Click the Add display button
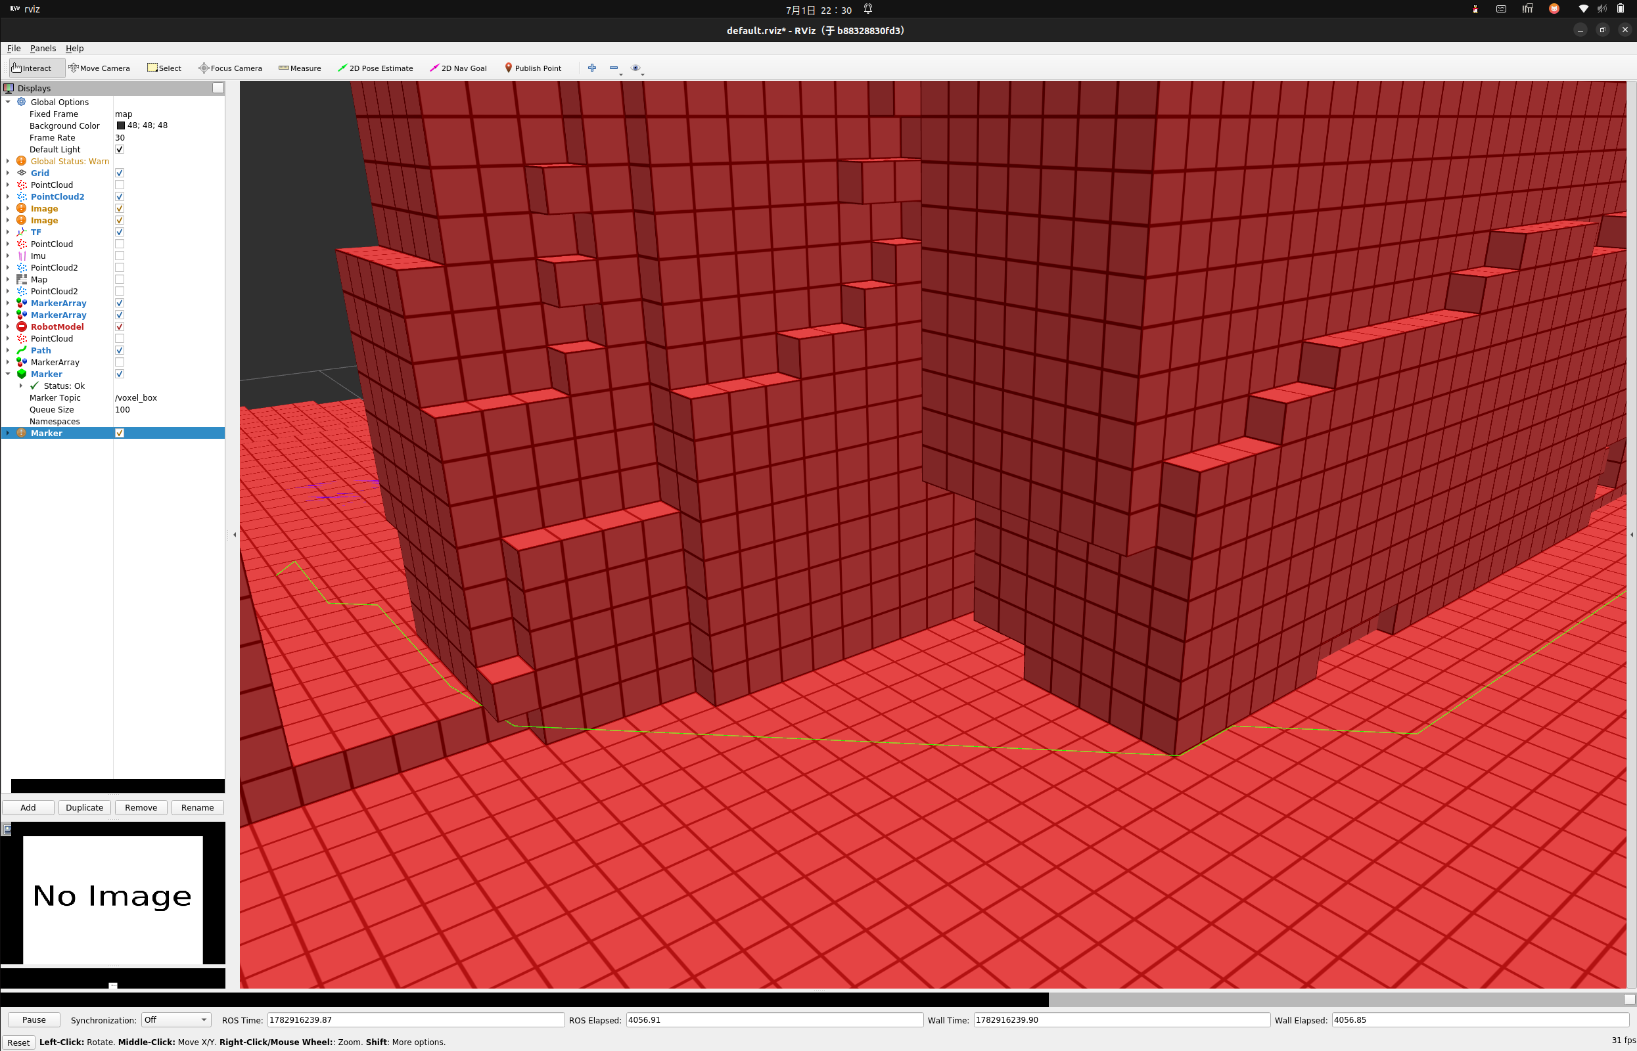Image resolution: width=1637 pixels, height=1051 pixels. tap(28, 807)
